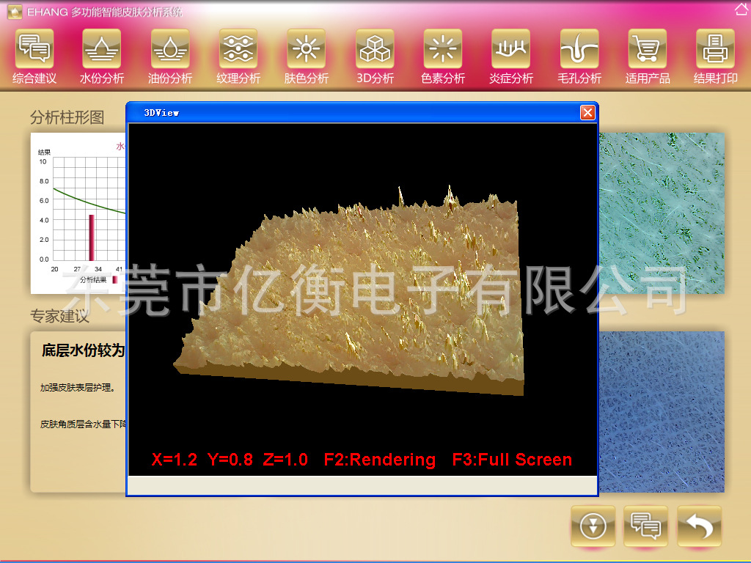Click the round down-arrow button at bottom
The image size is (751, 563).
[x=593, y=526]
